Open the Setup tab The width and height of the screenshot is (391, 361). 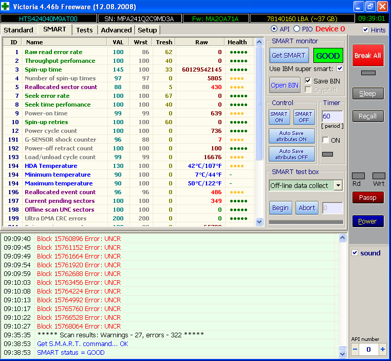(147, 30)
